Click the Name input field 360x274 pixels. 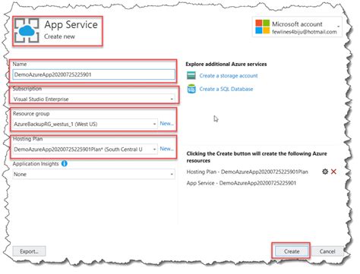(93, 74)
